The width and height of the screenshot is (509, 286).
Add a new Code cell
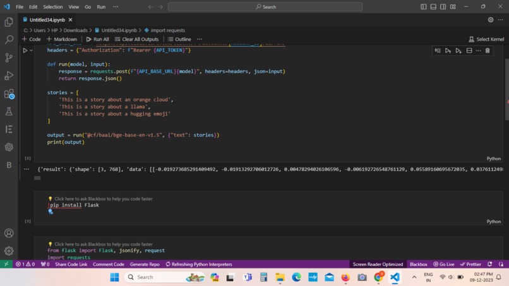[32, 39]
